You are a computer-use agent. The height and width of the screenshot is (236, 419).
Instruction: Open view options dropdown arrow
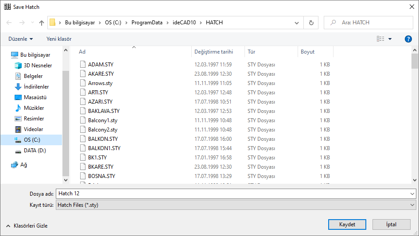click(x=390, y=39)
